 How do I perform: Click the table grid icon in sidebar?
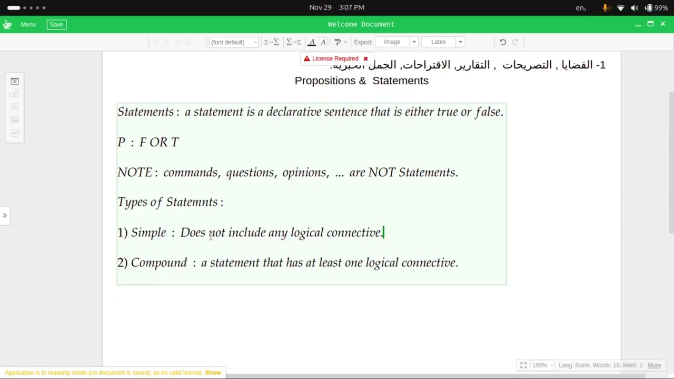(x=15, y=106)
